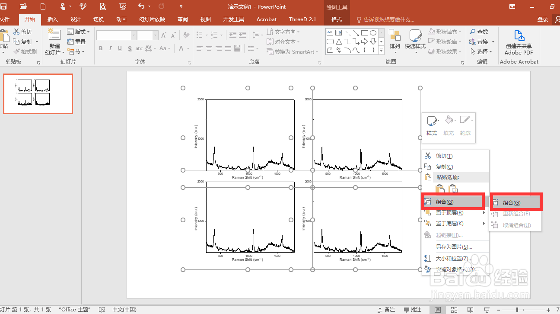Select the rectangle shape in gallery
The image size is (560, 314).
[x=365, y=32]
